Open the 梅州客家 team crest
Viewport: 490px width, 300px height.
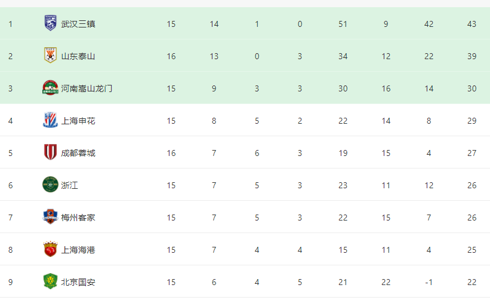(x=50, y=217)
